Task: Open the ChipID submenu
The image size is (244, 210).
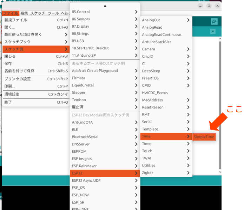Action: (166, 56)
